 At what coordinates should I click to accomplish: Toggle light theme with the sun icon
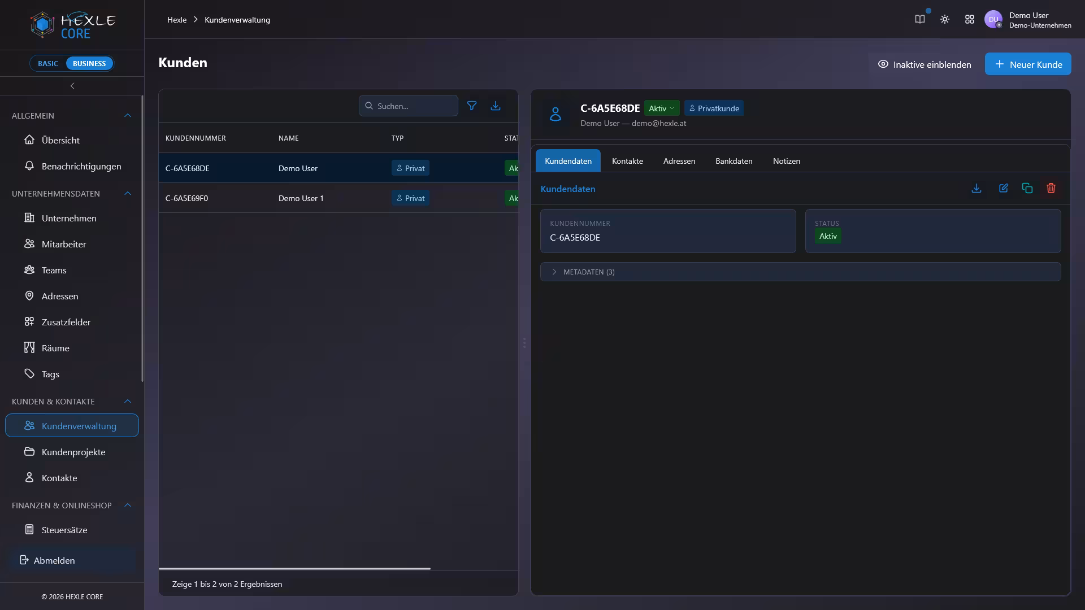pos(945,19)
